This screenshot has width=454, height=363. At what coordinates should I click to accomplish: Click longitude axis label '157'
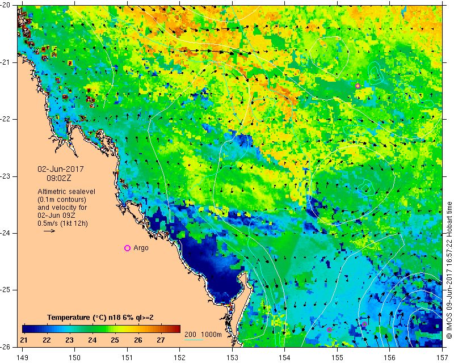pyautogui.click(x=443, y=358)
